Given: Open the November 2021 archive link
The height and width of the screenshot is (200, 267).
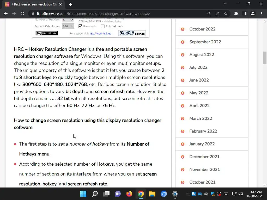Looking at the screenshot, I should (204, 169).
